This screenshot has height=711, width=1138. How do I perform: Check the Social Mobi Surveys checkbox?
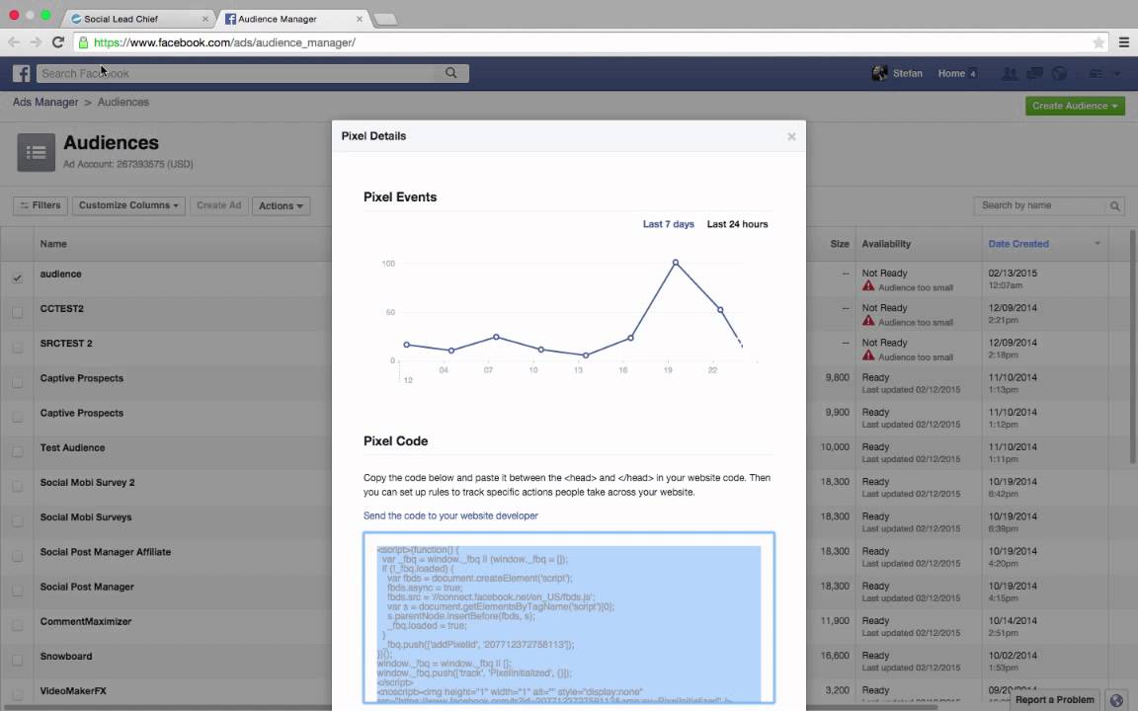pos(18,521)
